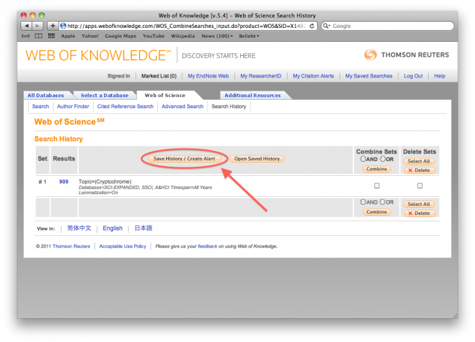Add bookmark with the plus button

click(x=52, y=26)
